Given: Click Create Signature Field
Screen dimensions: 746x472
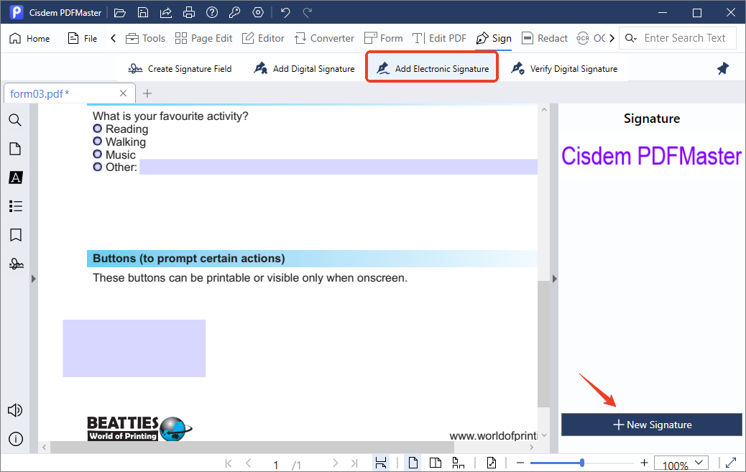Looking at the screenshot, I should (x=180, y=69).
